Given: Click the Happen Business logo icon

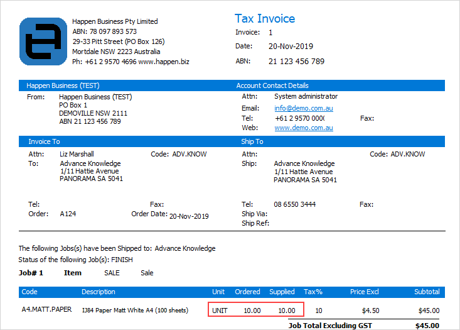Looking at the screenshot, I should coord(43,41).
